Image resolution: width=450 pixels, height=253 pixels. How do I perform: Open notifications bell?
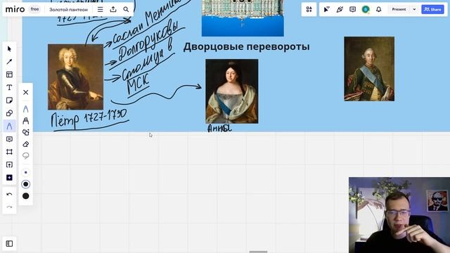tap(378, 9)
